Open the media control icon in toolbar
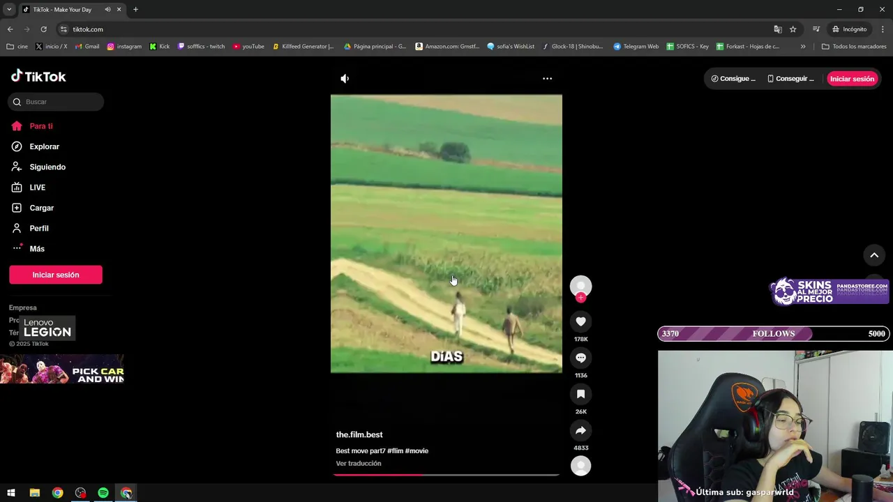 point(816,29)
